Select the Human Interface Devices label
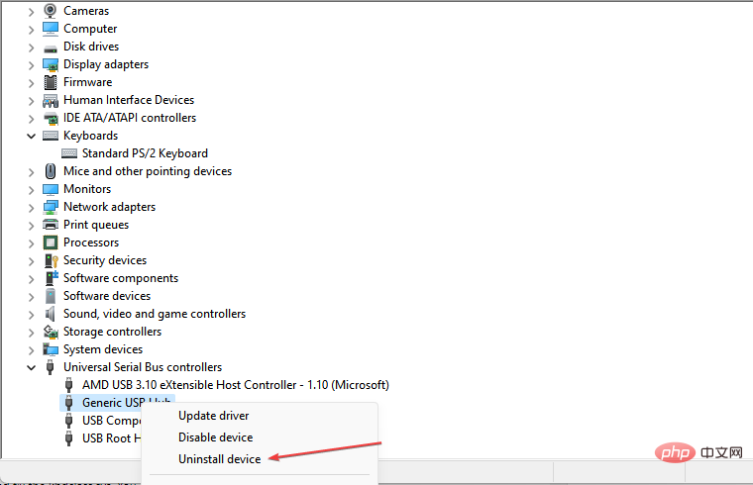This screenshot has height=485, width=753. click(129, 100)
